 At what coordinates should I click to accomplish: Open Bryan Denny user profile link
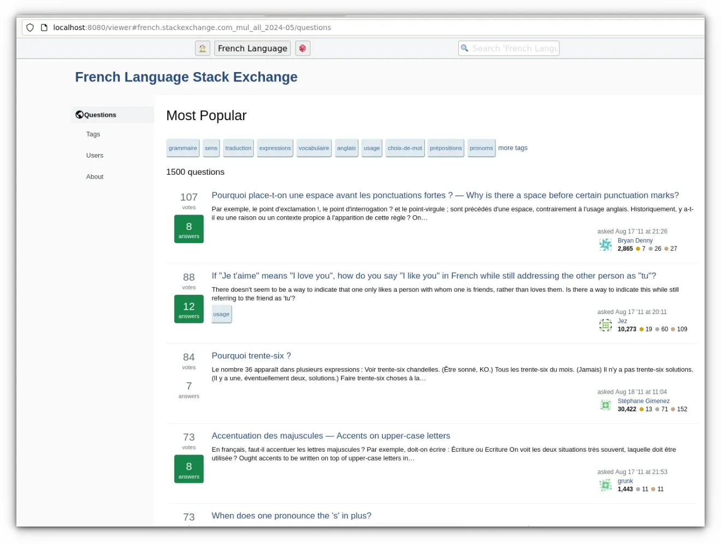tap(635, 240)
